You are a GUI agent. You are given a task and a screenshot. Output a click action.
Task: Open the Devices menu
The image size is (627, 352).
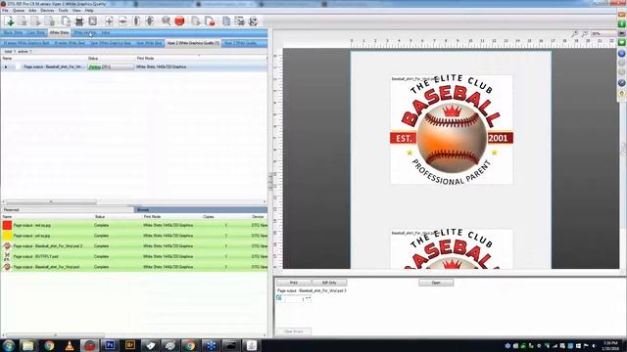47,11
